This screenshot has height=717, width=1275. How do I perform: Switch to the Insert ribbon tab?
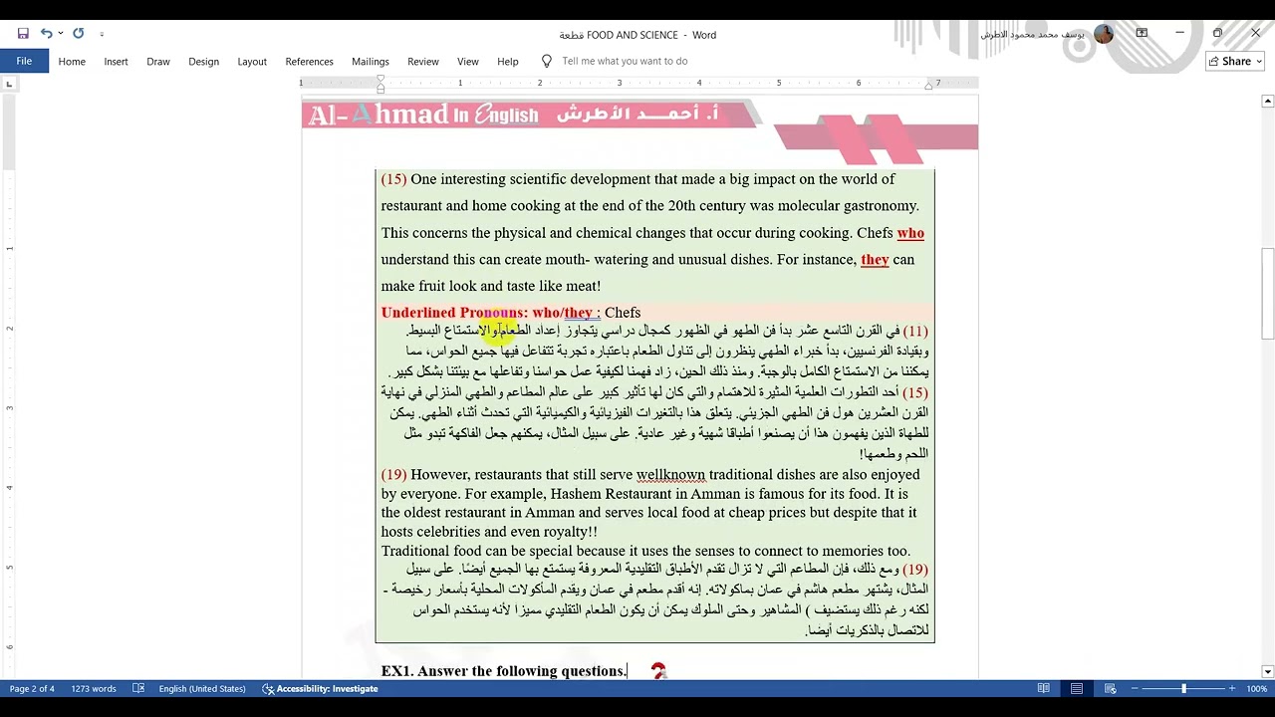pos(117,61)
